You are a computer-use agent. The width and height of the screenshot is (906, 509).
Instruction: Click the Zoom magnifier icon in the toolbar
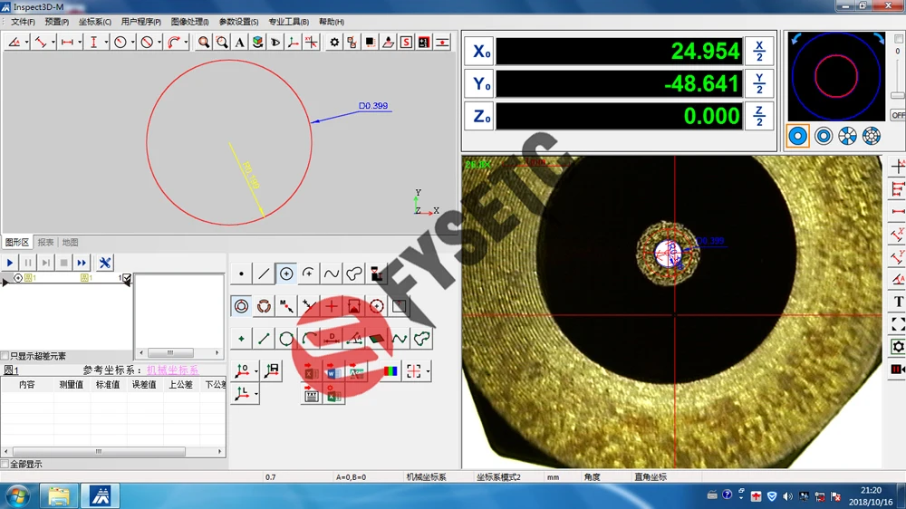point(204,43)
